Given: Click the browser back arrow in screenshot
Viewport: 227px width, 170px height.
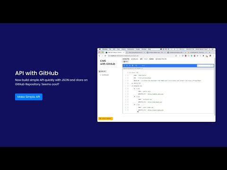Looking at the screenshot, I should tap(99, 56).
